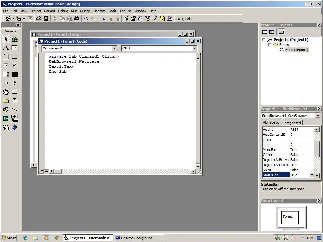This screenshot has width=323, height=242.
Task: Select the vertical scrollbar control tool
Action: (x=15, y=83)
